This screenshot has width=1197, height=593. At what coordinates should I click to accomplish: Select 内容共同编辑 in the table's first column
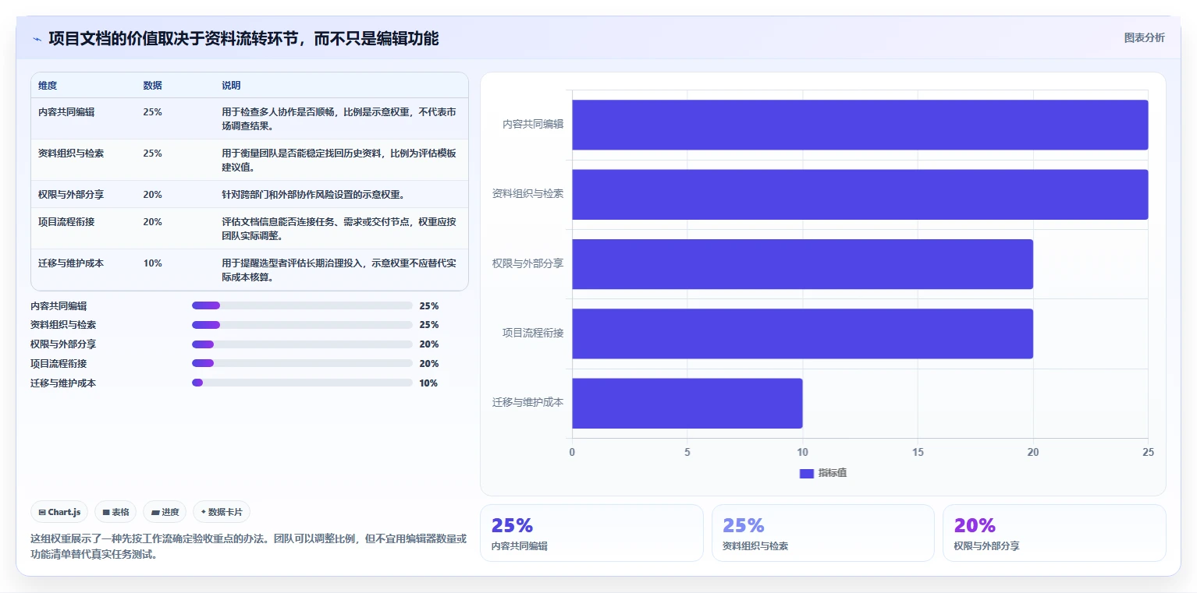(x=66, y=112)
